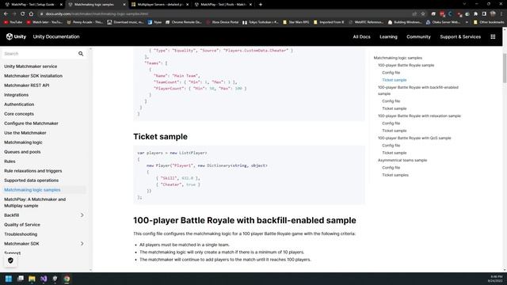507x285 pixels.
Task: Launch File Explorer from the taskbar
Action: (32, 279)
